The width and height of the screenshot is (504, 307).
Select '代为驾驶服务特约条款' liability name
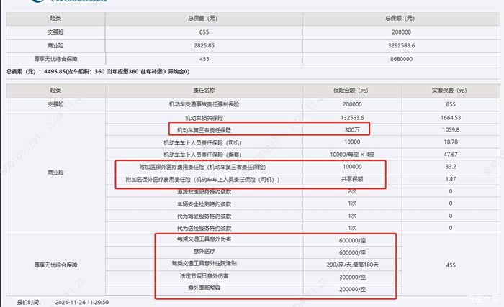pyautogui.click(x=204, y=216)
